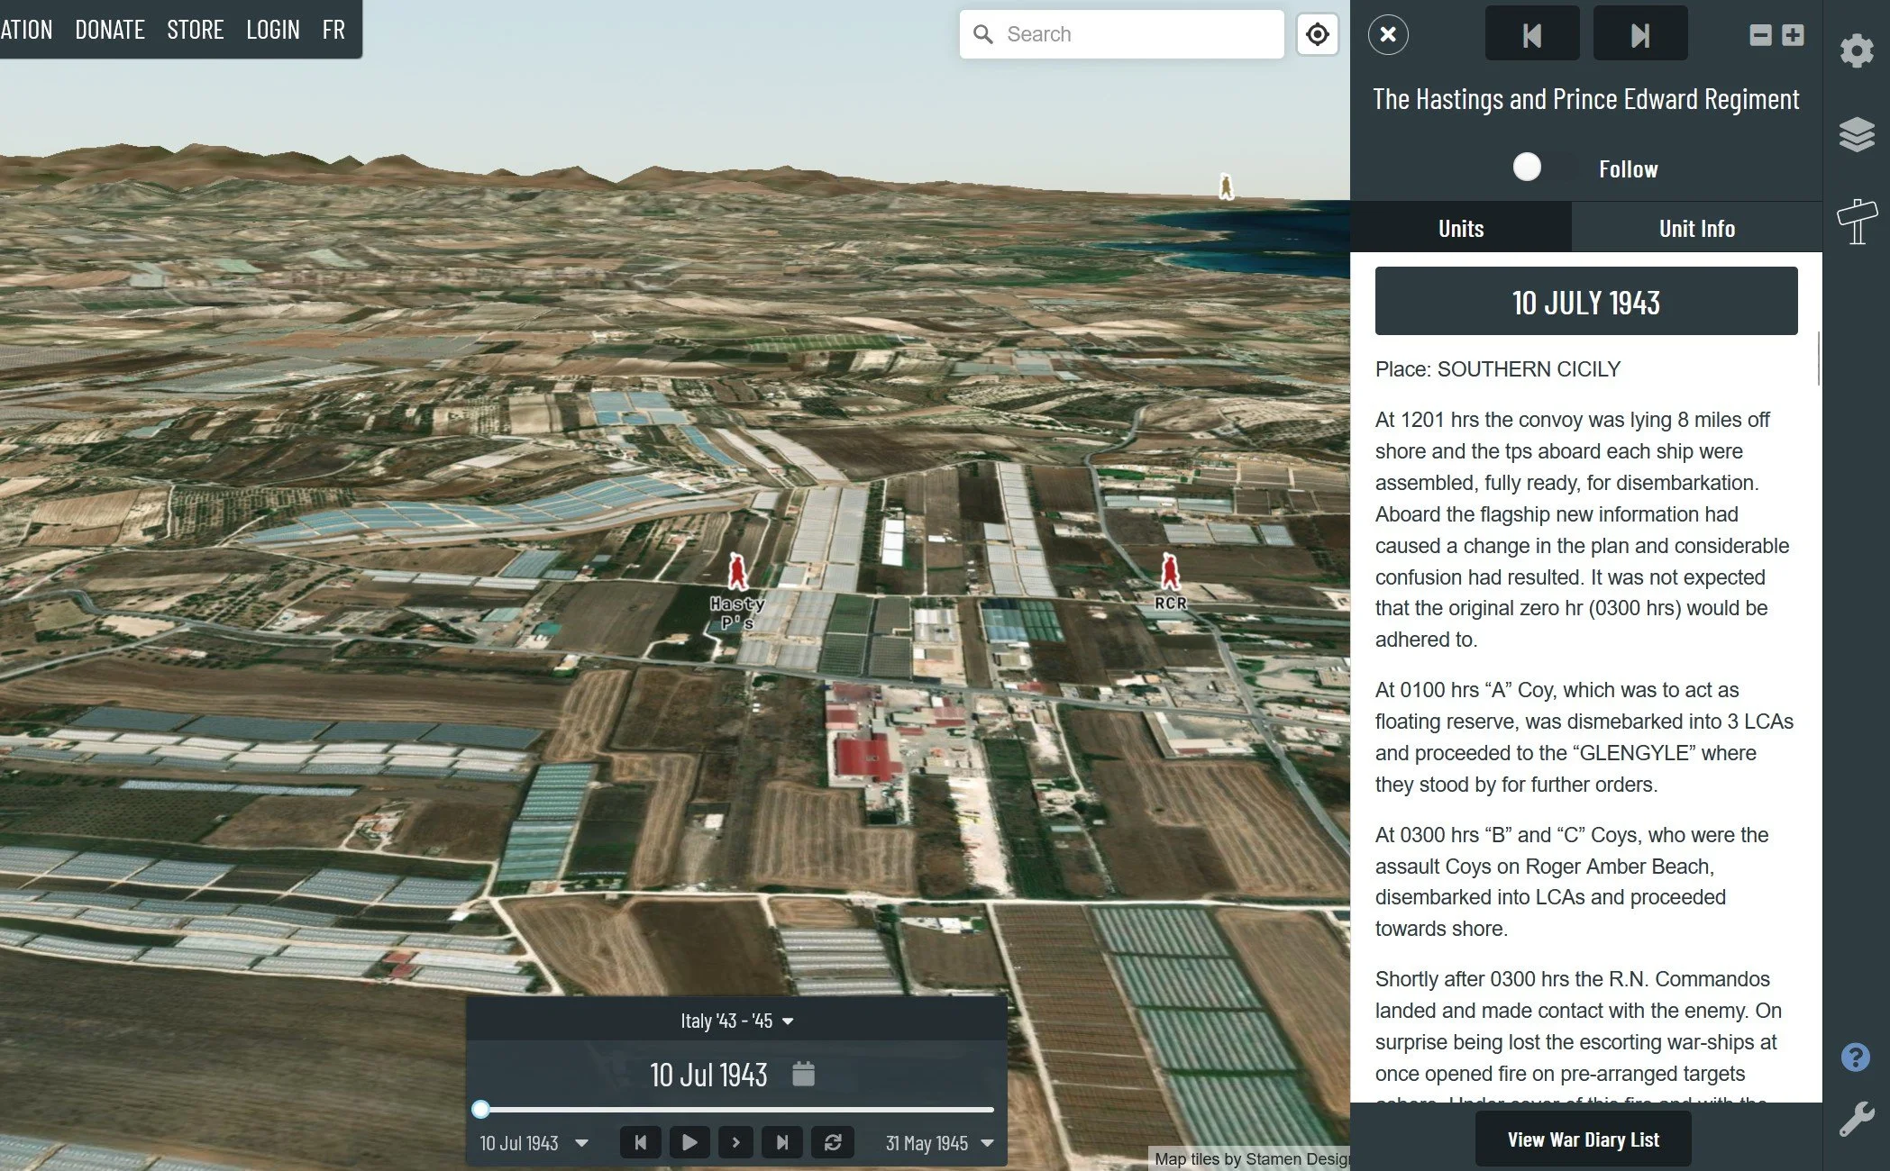The height and width of the screenshot is (1171, 1890).
Task: Open the 31 May 1945 end date dropdown
Action: (939, 1143)
